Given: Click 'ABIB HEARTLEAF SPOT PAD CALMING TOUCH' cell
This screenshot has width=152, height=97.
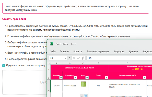Looking at the screenshot, I should (127, 86).
